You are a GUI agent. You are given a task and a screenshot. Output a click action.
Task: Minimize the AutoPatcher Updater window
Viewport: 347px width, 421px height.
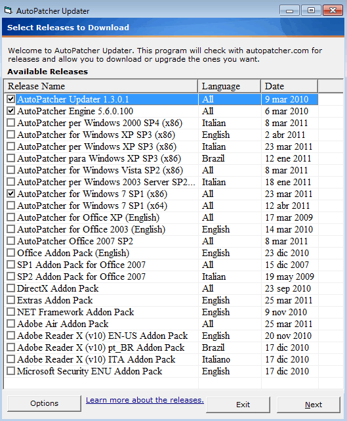[x=290, y=11]
